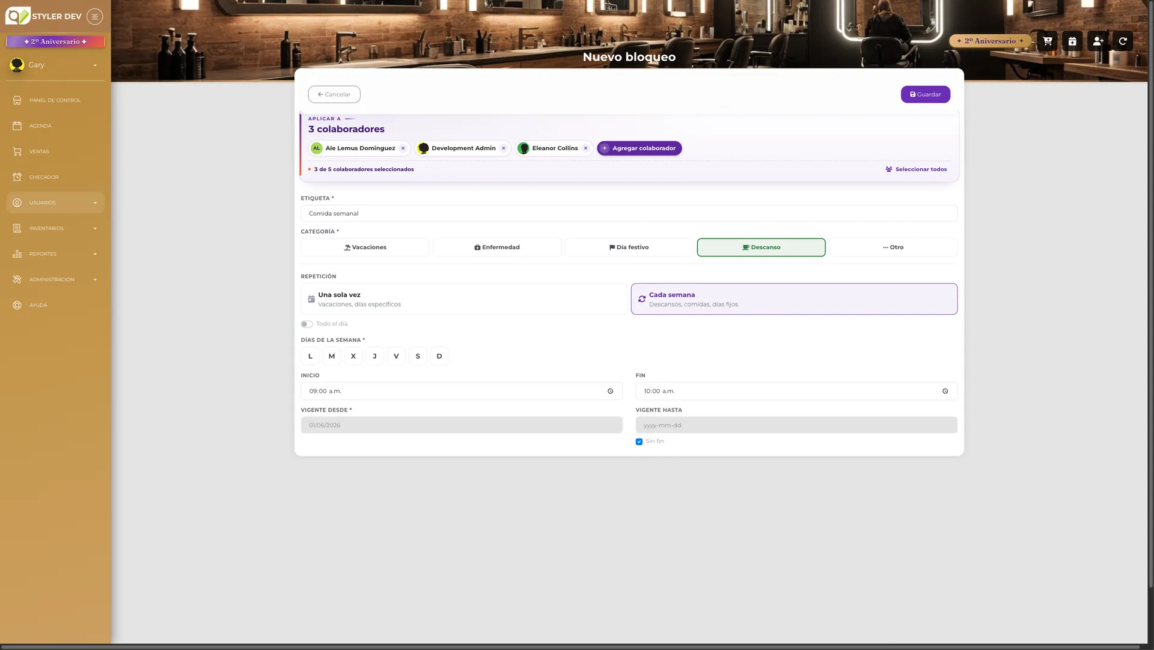1154x650 pixels.
Task: Click the add user icon in header
Action: click(x=1098, y=41)
